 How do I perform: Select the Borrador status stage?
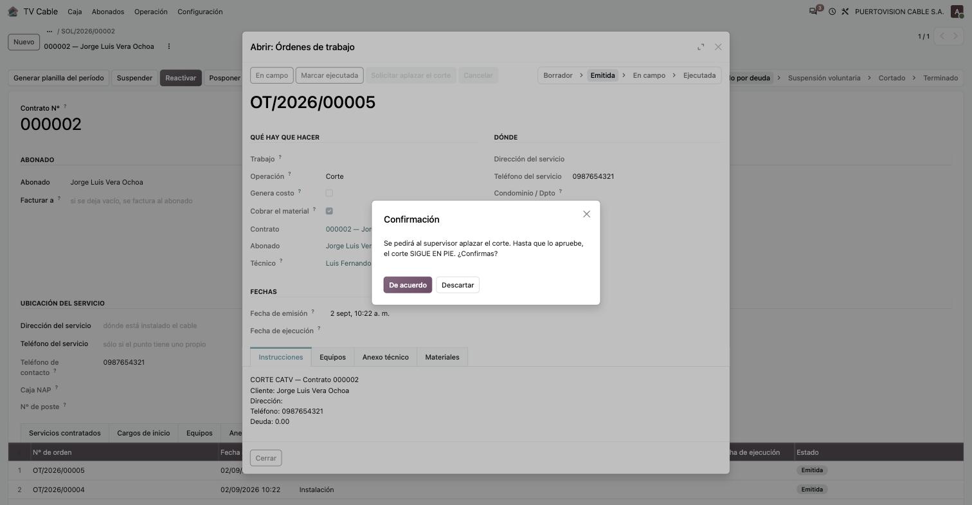coord(558,75)
